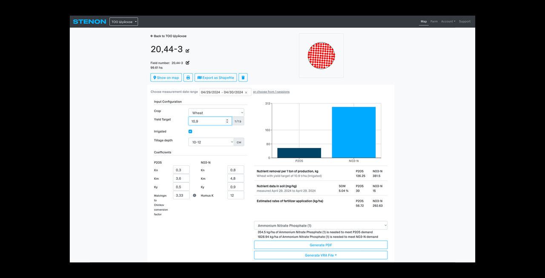Image resolution: width=545 pixels, height=278 pixels.
Task: Click the Generate PDF button
Action: (321, 245)
